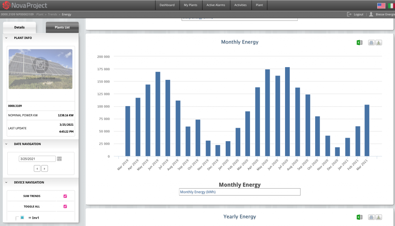This screenshot has height=226, width=395.
Task: Switch to the Details tab
Action: [19, 27]
